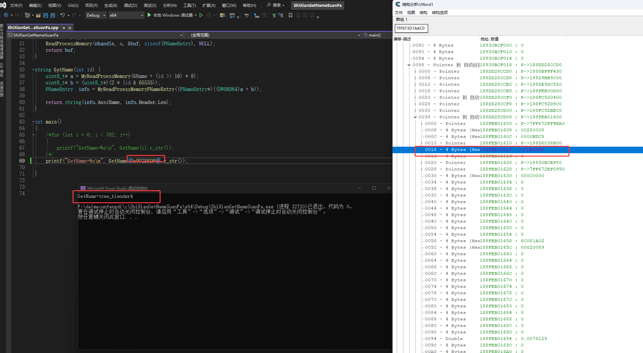Click the 7FF673D1AAC0 address field

coord(411,28)
